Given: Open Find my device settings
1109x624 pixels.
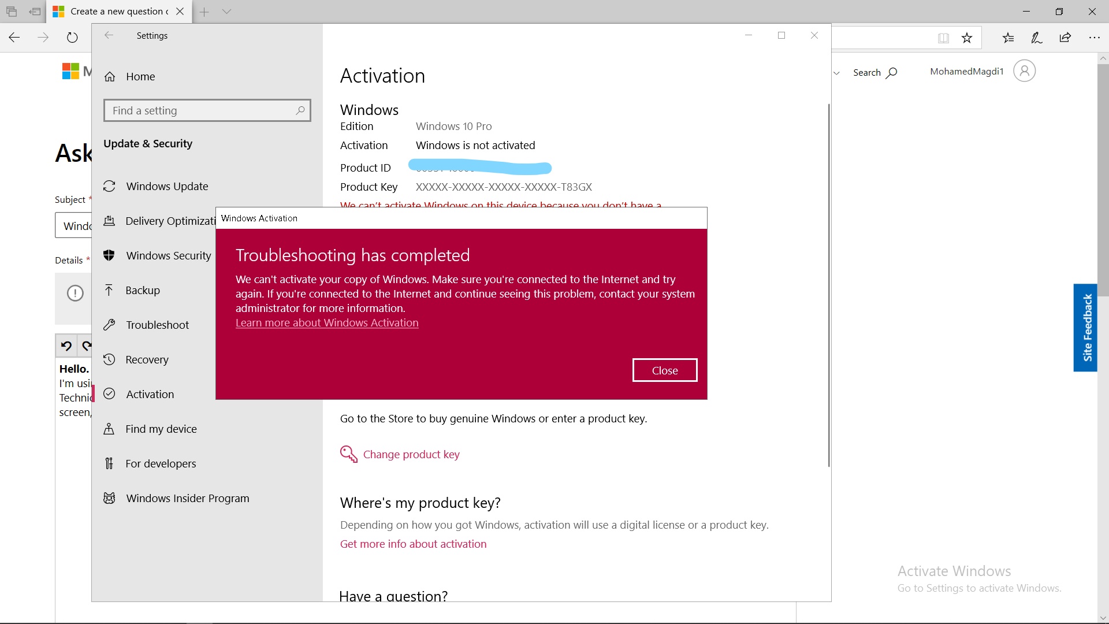Looking at the screenshot, I should tap(161, 429).
